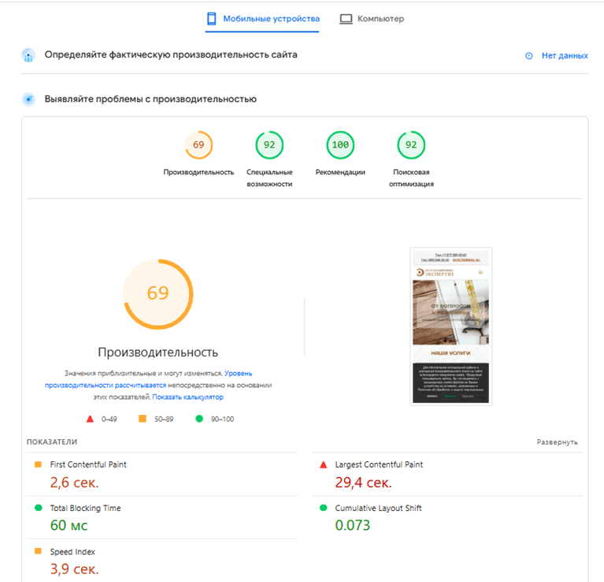
Task: Click the 60 мс value
Action: click(x=69, y=525)
